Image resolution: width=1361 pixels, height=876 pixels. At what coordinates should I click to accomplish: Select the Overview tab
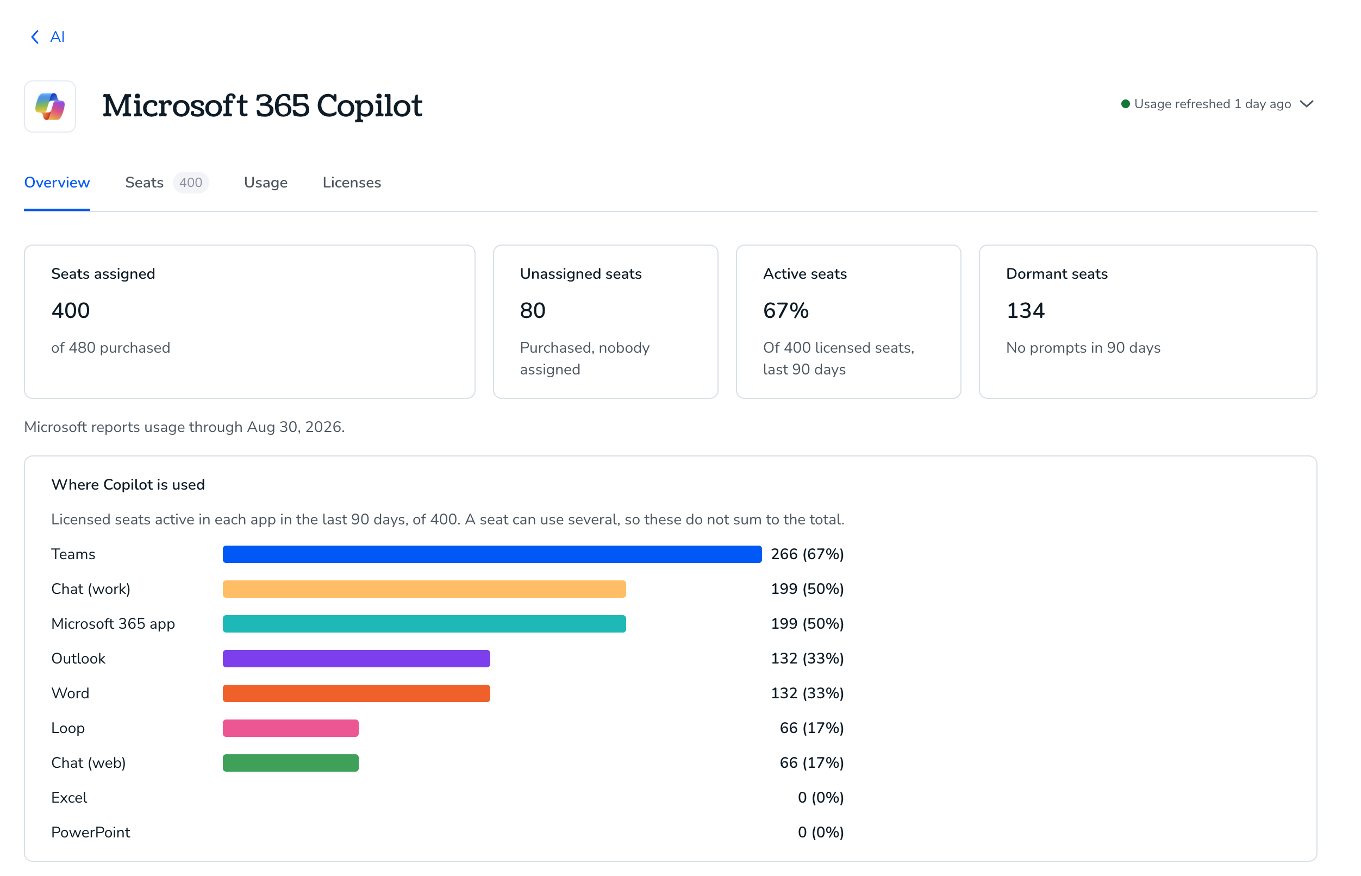point(57,183)
